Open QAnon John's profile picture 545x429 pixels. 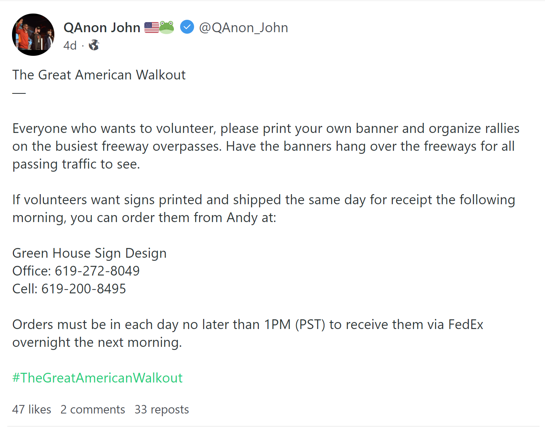(33, 34)
